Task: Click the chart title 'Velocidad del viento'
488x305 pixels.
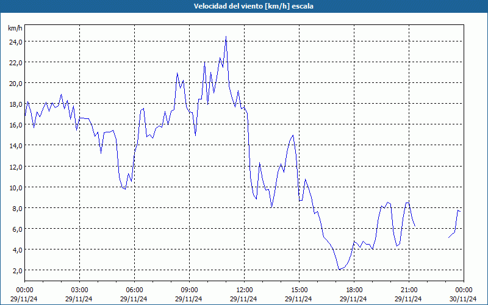Action: [244, 6]
